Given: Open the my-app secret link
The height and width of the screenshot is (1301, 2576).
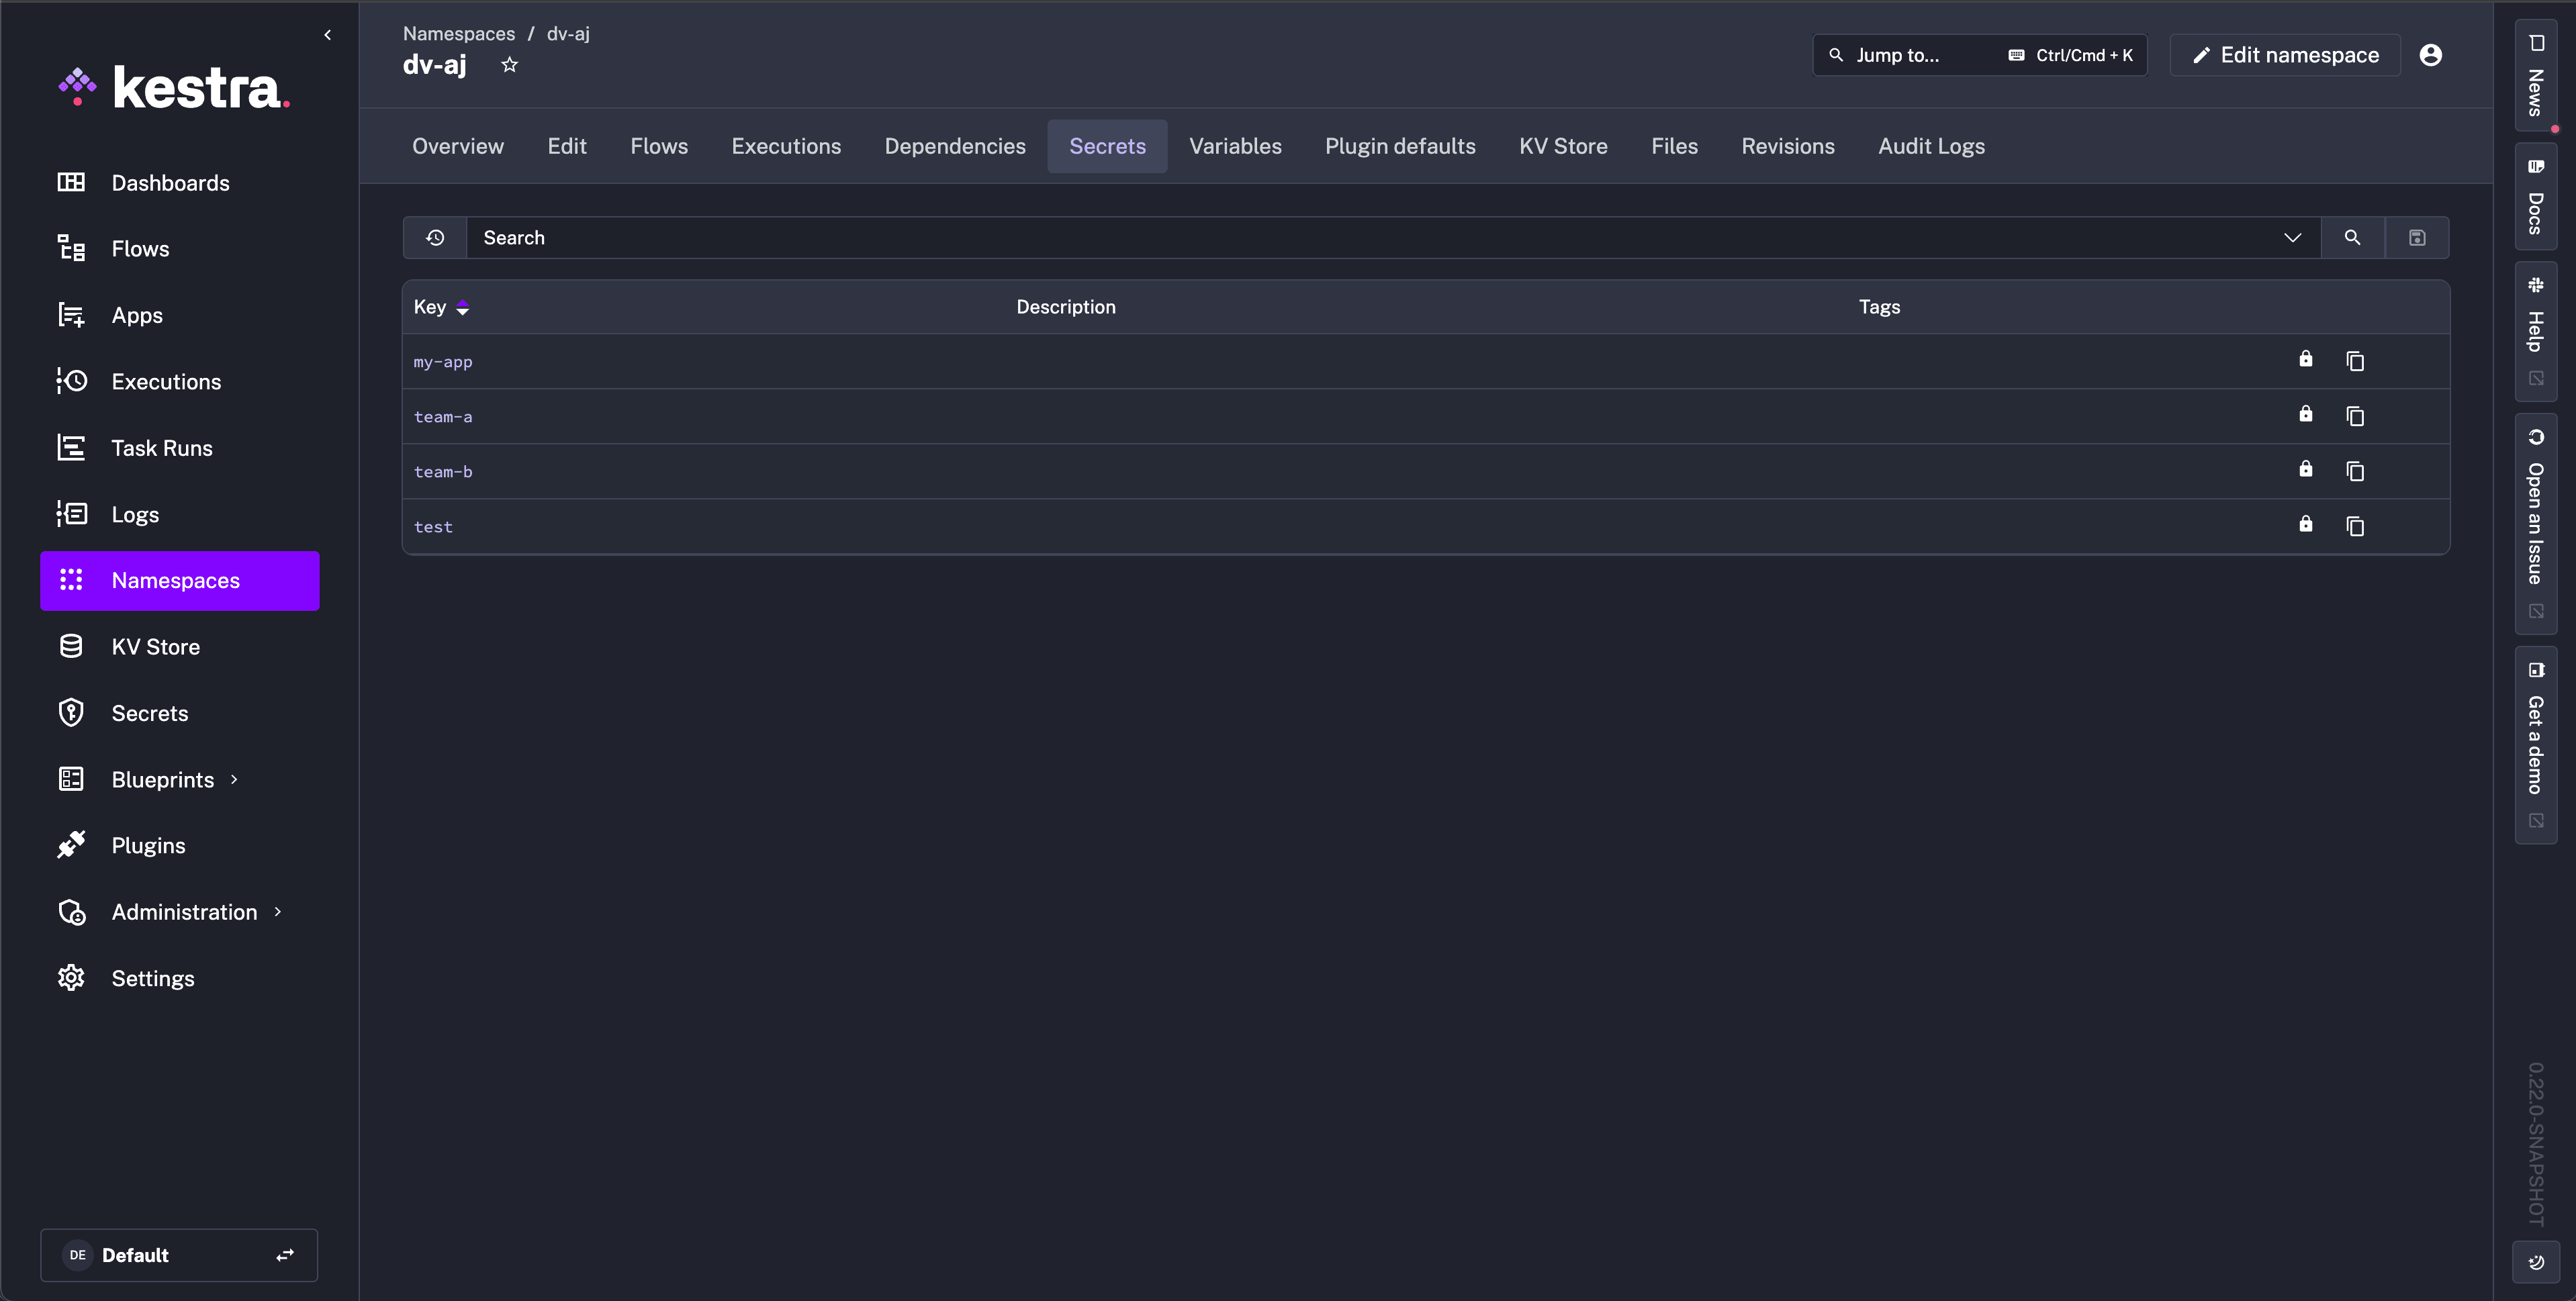Looking at the screenshot, I should click(443, 362).
